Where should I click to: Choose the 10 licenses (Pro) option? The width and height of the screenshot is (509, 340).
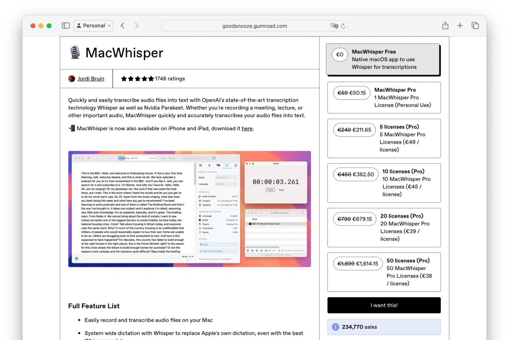(384, 183)
